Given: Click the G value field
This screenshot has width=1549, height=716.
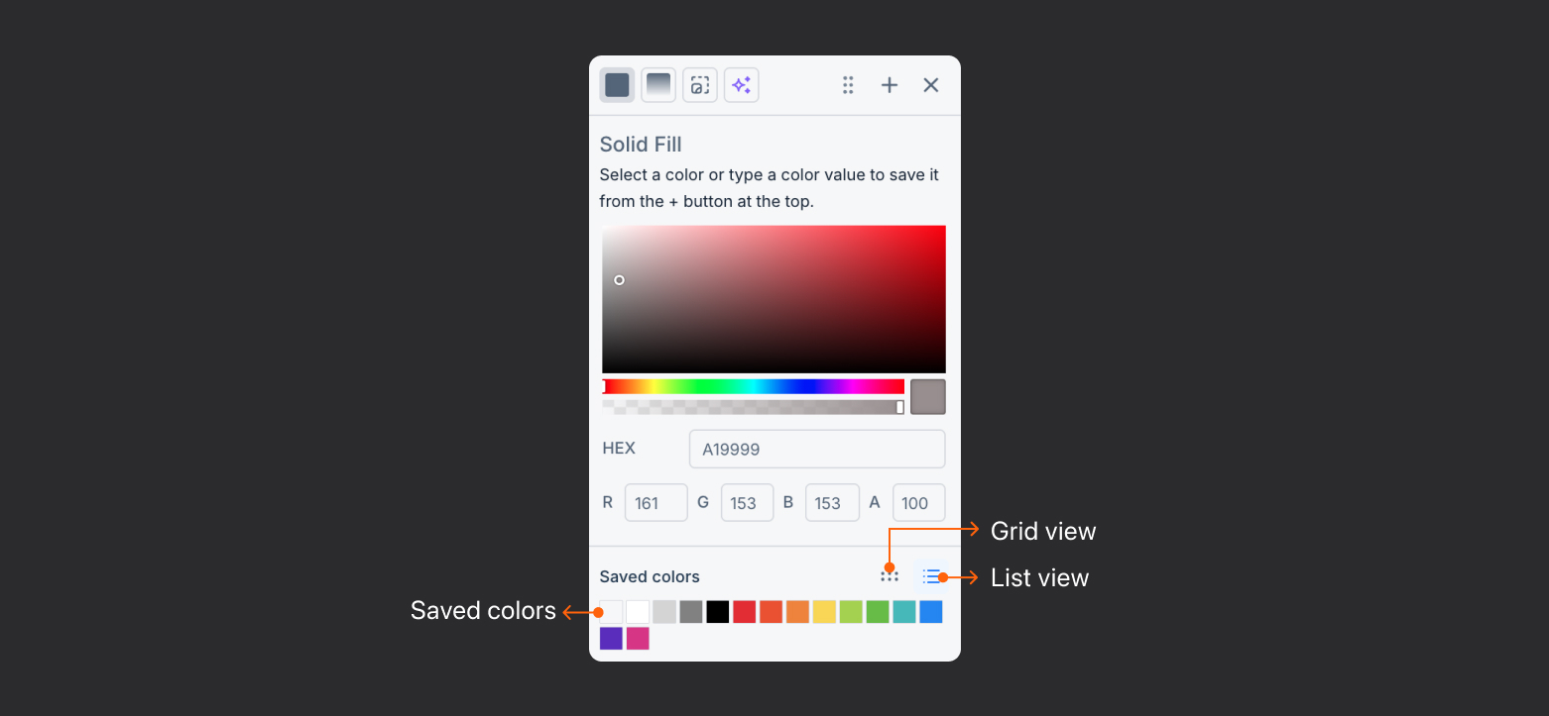Looking at the screenshot, I should [748, 503].
